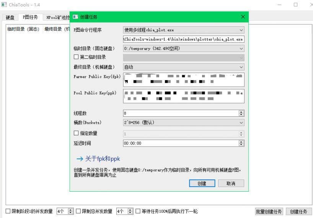Image resolution: width=313 pixels, height=218 pixels.
Task: Decrease 线程数 with the down arrow
Action: click(x=241, y=115)
